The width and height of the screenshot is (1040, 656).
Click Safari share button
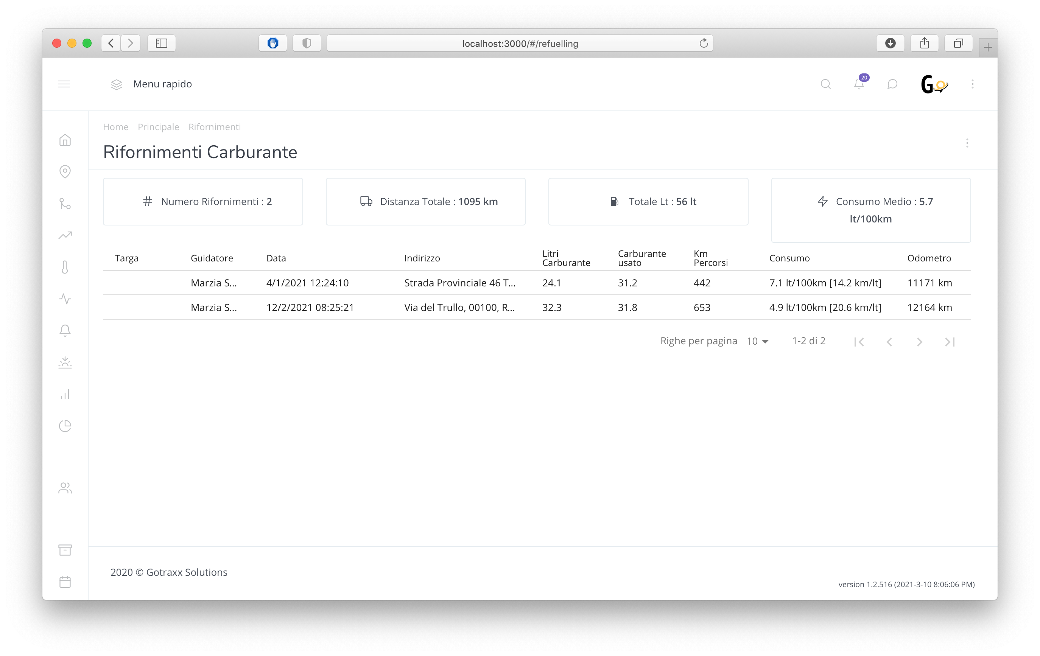coord(924,43)
